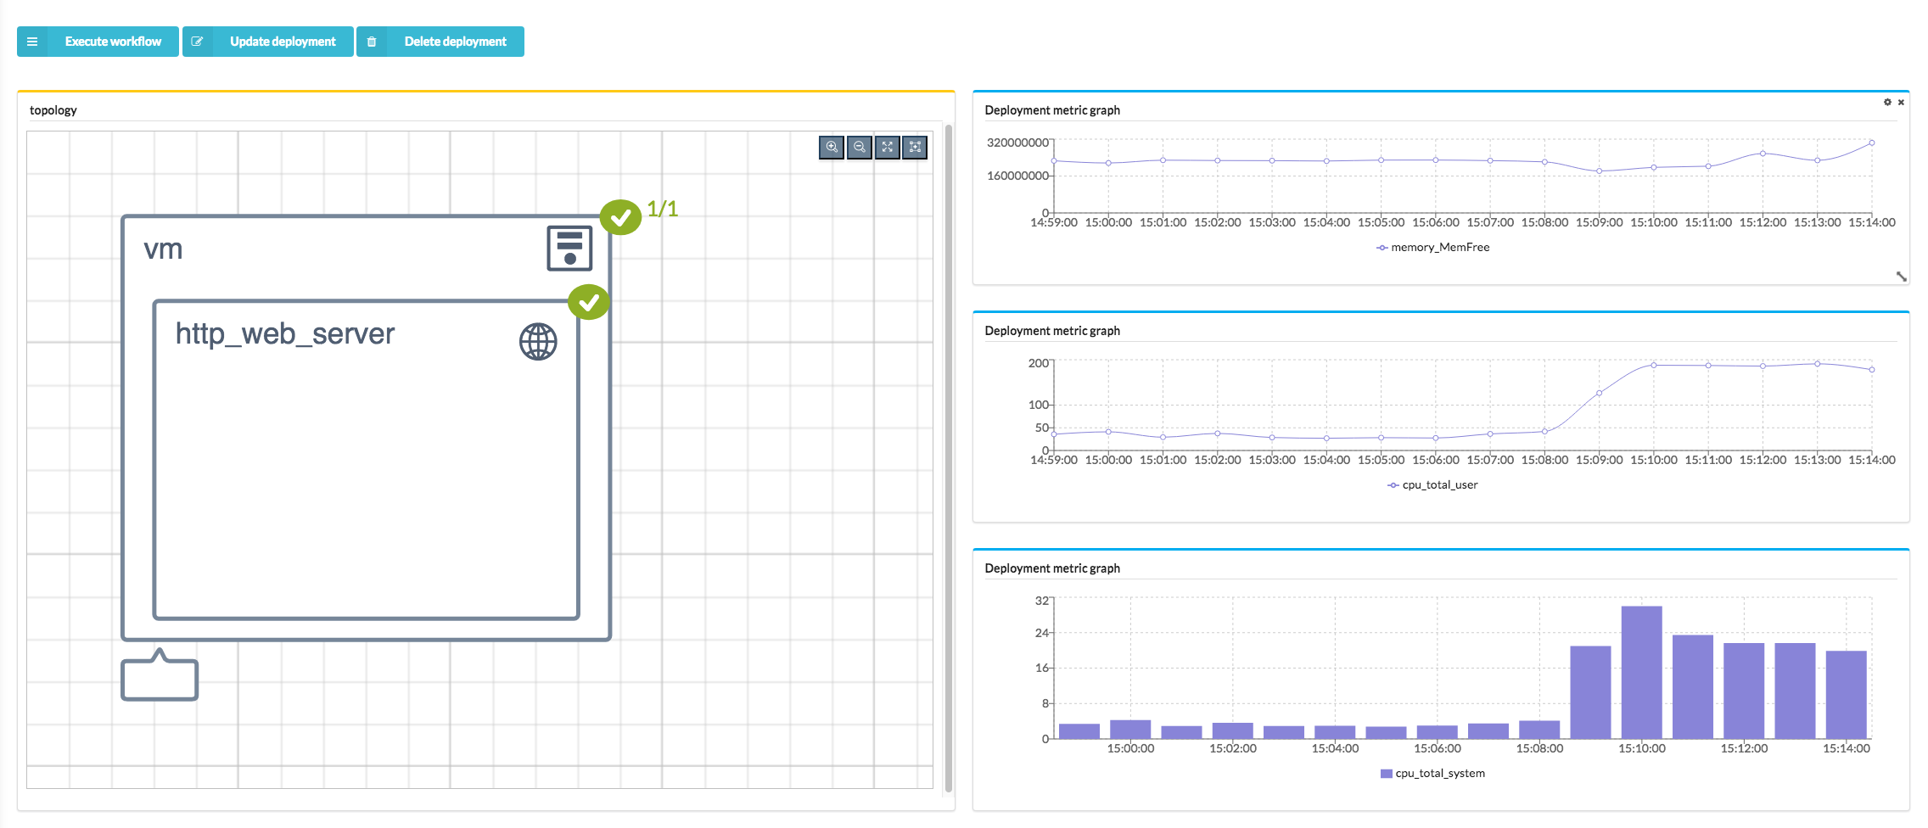Toggle the cpu_total_user legend entry
This screenshot has width=1928, height=828.
point(1432,485)
